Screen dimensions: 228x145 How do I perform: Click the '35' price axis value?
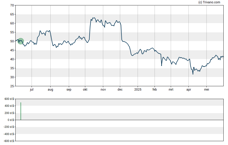click(x=12, y=68)
